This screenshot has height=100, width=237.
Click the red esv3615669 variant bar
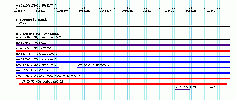click(x=122, y=79)
